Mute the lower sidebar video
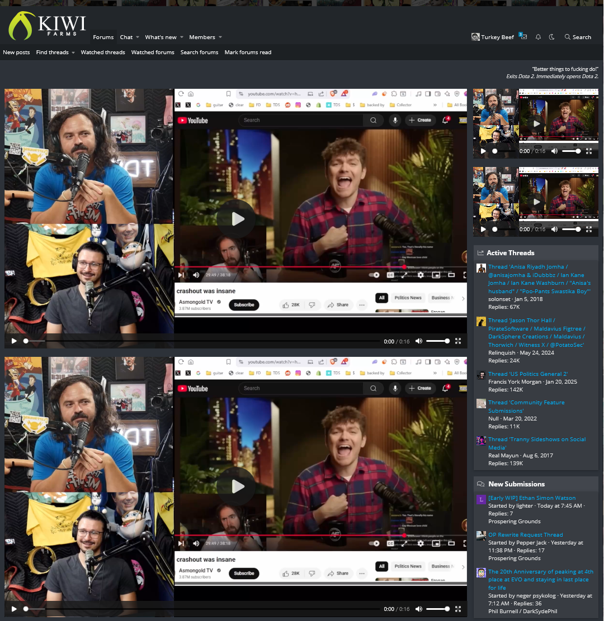Image resolution: width=604 pixels, height=621 pixels. [x=554, y=229]
